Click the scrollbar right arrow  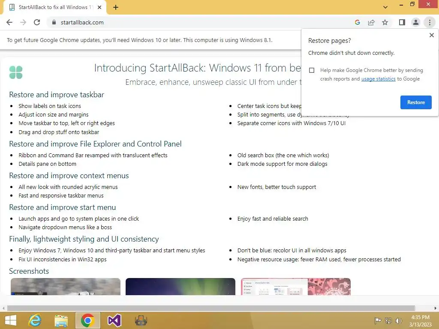pos(436,308)
